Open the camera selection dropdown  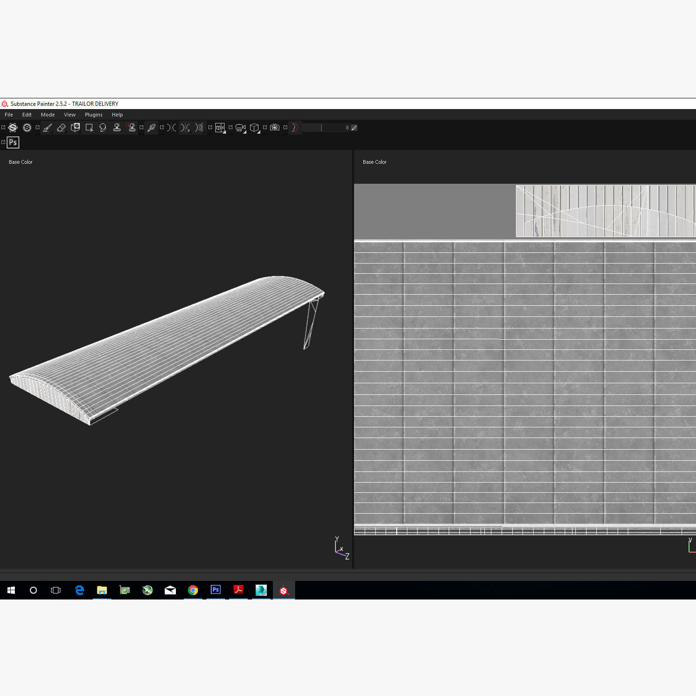[x=241, y=128]
